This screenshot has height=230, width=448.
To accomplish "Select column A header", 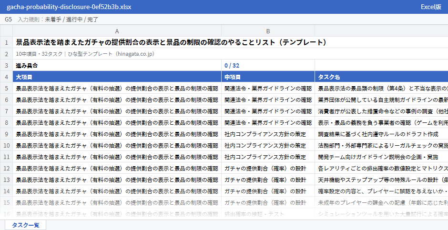I will pyautogui.click(x=117, y=31).
